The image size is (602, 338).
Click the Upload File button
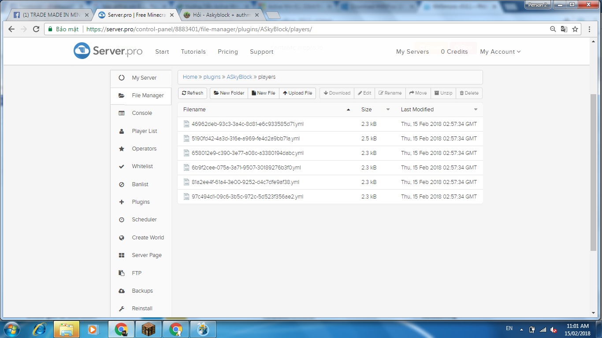pos(297,93)
